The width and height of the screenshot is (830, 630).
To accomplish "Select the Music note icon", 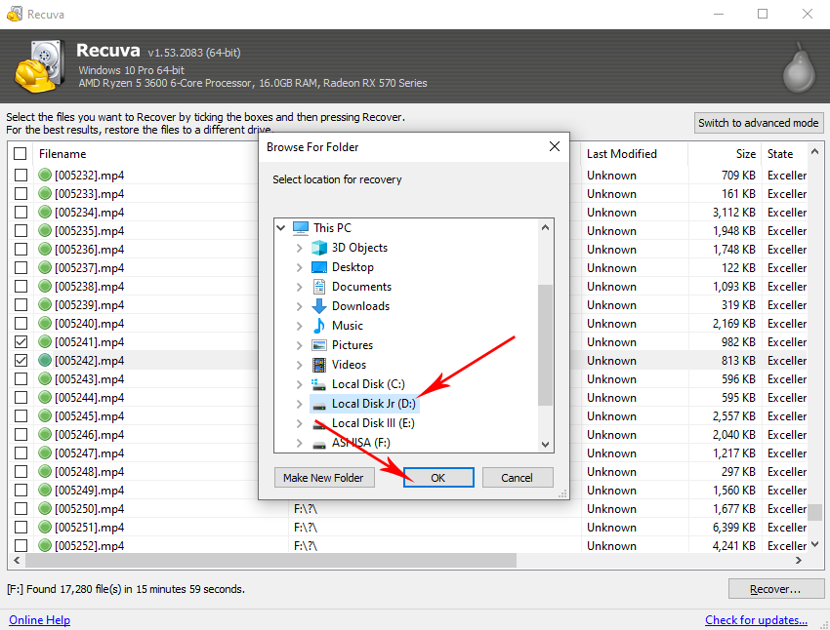I will 319,326.
